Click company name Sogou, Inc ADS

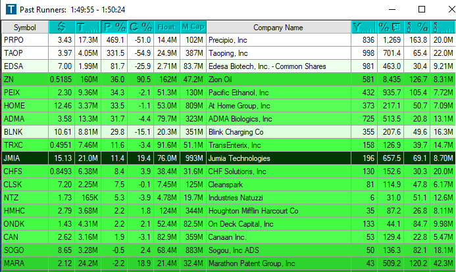point(234,250)
